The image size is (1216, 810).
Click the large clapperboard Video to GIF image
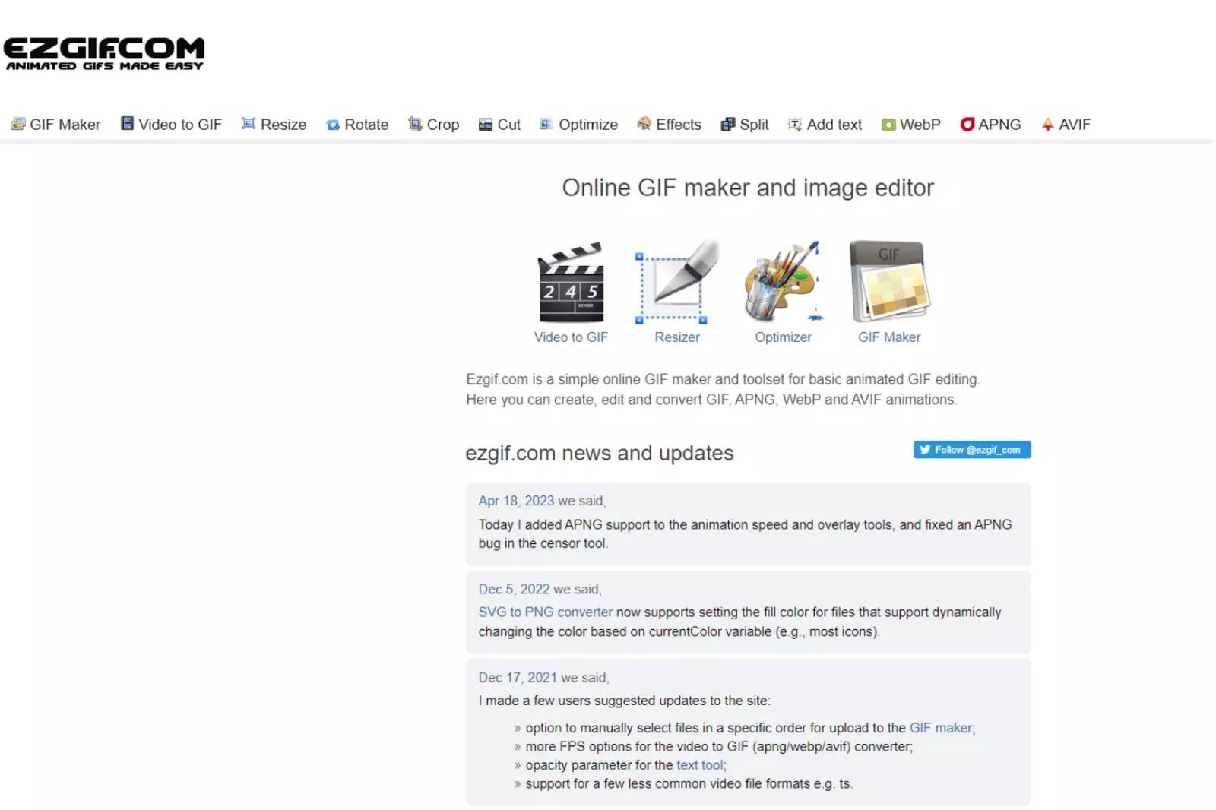coord(571,283)
